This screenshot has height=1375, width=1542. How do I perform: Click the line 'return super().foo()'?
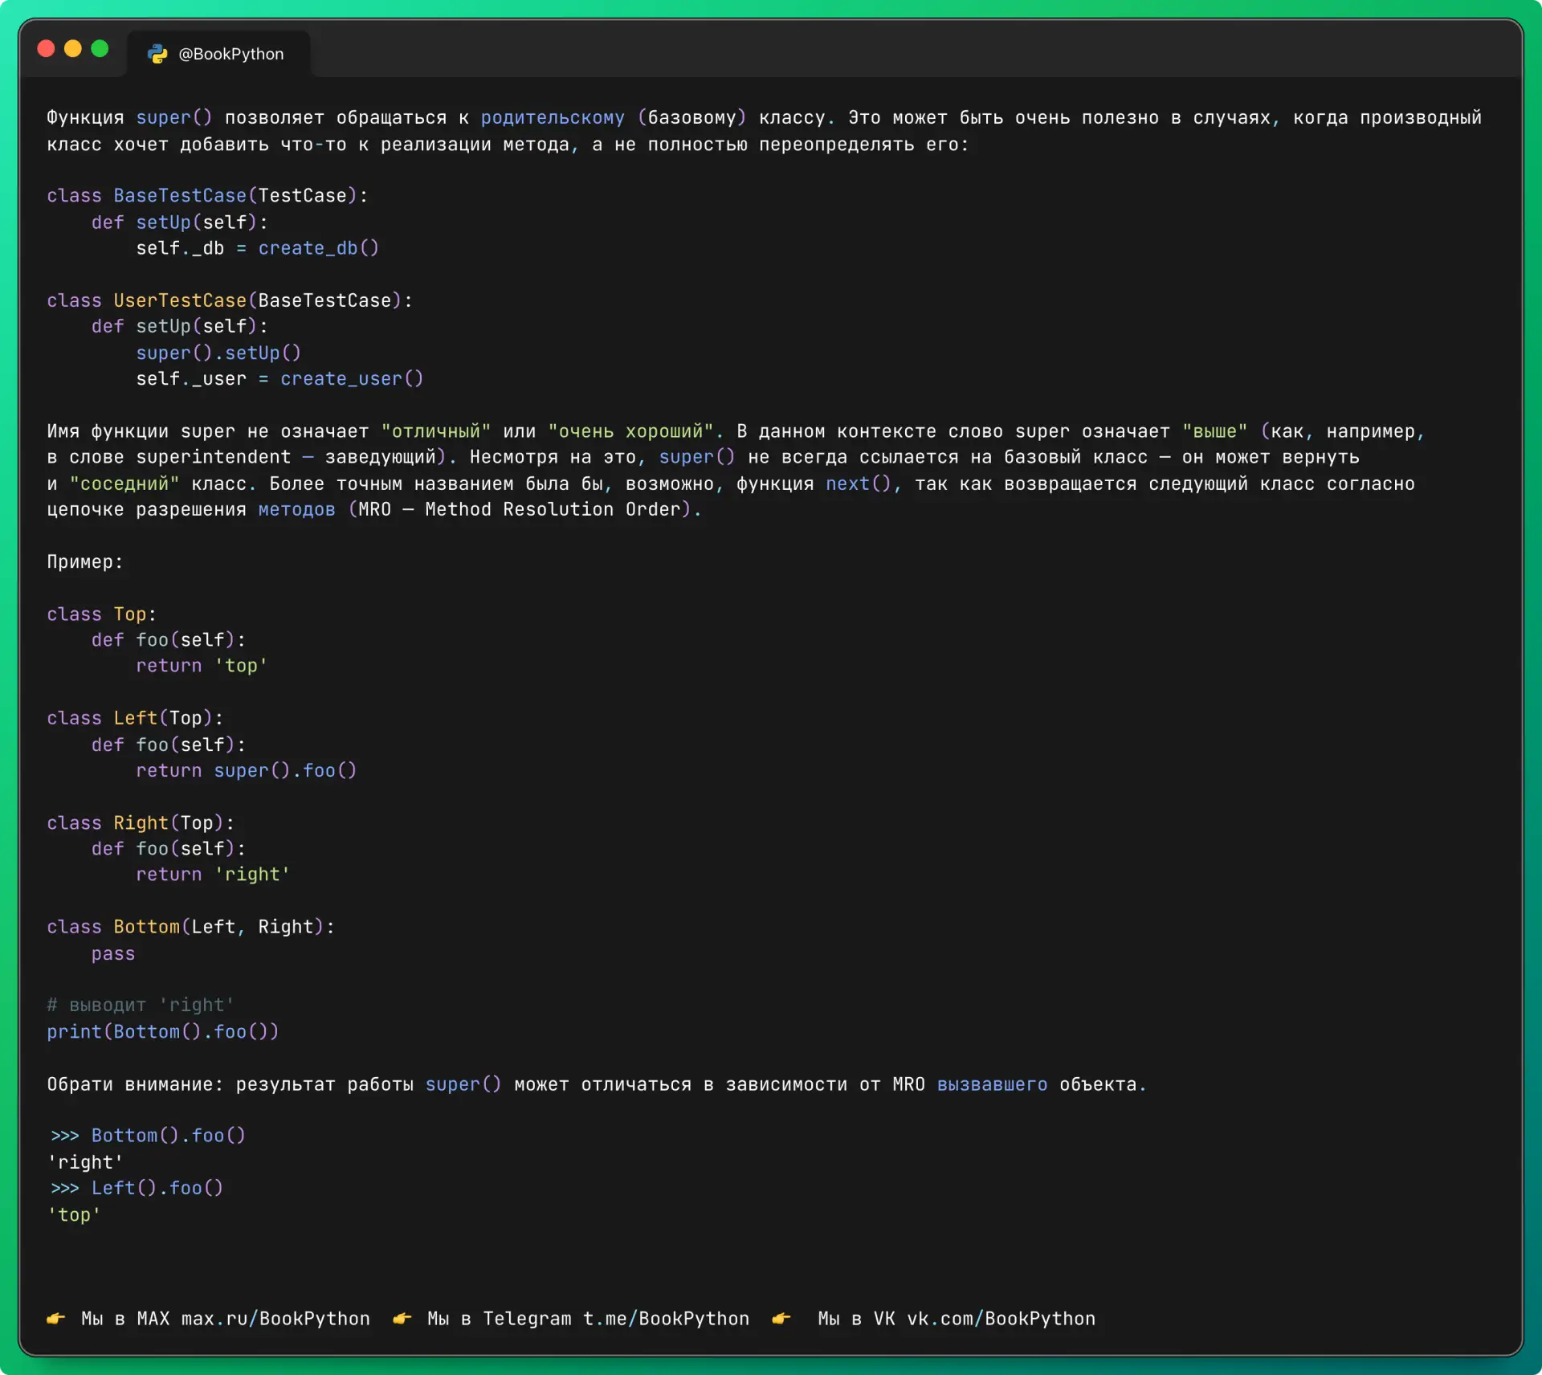click(246, 770)
